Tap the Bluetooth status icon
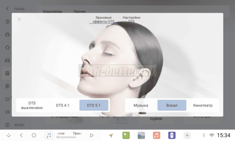Screen dimensions: 235x141 coord(204,135)
